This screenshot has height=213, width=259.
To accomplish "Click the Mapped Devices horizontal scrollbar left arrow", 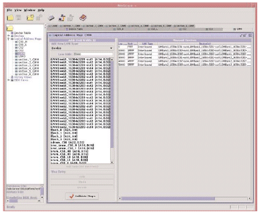I will click(120, 199).
